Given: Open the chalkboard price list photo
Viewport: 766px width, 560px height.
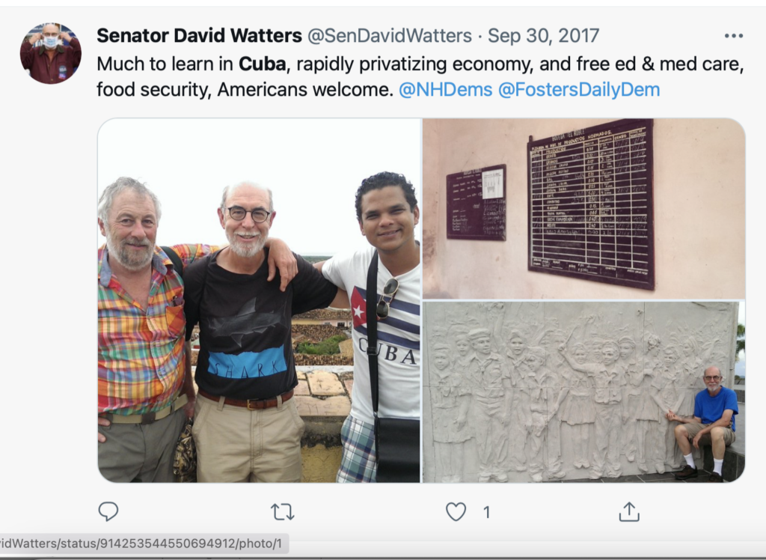Looking at the screenshot, I should coord(583,208).
